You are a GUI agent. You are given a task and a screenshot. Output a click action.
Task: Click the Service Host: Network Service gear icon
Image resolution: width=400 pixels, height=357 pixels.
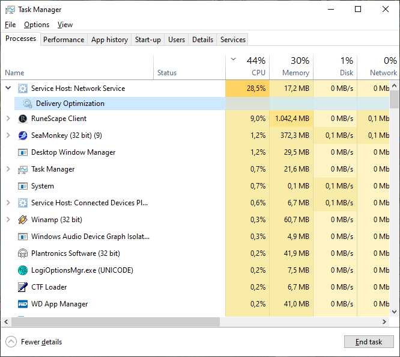coord(23,88)
